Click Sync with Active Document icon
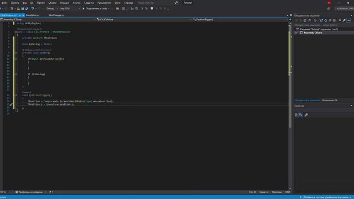The image size is (354, 199). 321,20
